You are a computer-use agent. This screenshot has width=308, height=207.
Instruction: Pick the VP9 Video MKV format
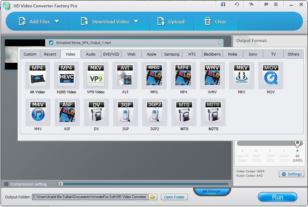[96, 76]
